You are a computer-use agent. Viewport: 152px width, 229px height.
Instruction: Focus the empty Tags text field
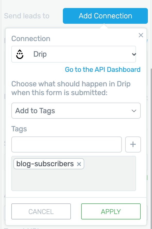66,144
